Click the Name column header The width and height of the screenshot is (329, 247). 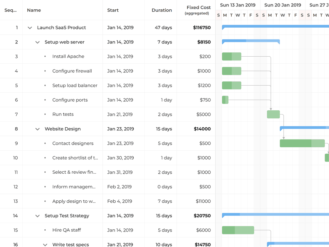(x=34, y=10)
